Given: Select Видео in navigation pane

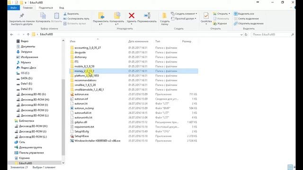Looking at the screenshot, I should tap(25, 41).
